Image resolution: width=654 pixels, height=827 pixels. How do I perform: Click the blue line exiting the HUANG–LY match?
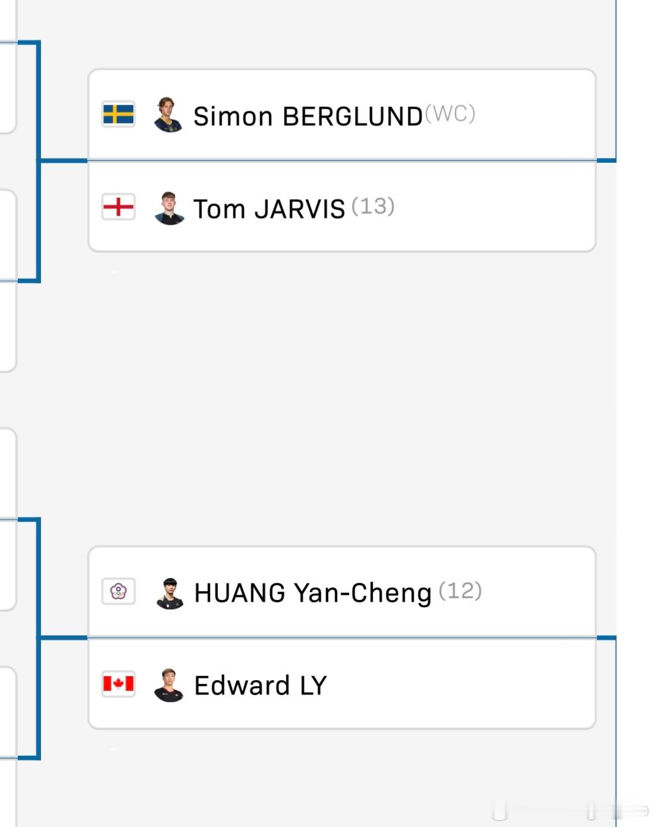point(606,637)
